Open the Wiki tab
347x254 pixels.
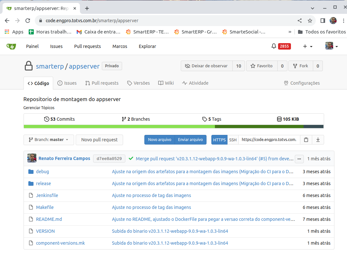166,83
